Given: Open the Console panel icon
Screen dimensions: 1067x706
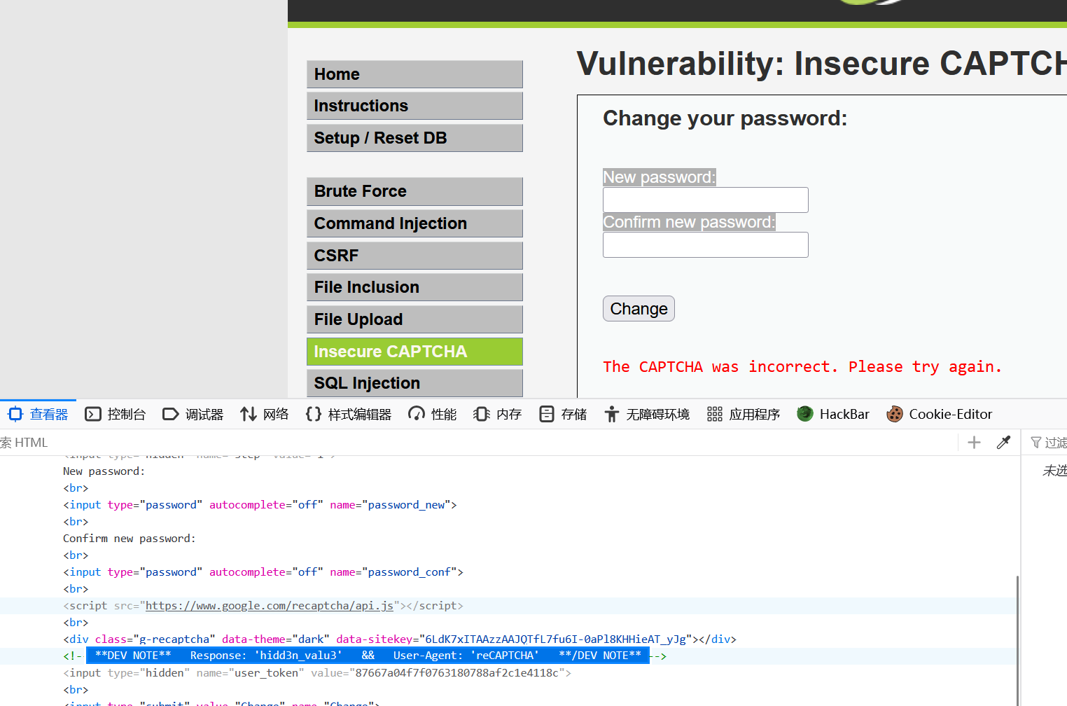Looking at the screenshot, I should [93, 414].
